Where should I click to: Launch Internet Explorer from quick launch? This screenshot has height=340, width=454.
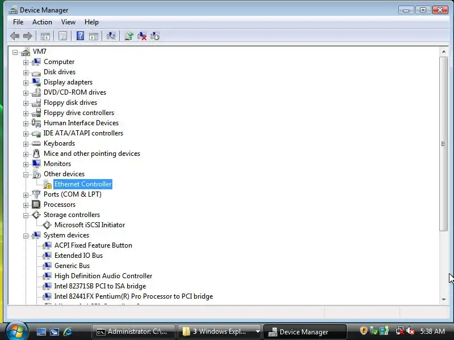68,331
